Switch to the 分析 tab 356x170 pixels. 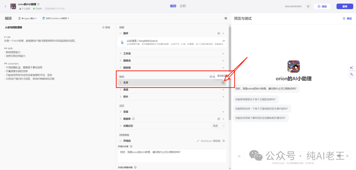point(183,6)
